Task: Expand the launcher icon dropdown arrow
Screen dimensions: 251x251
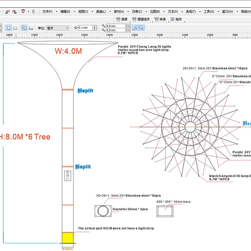Action: (x=28, y=12)
